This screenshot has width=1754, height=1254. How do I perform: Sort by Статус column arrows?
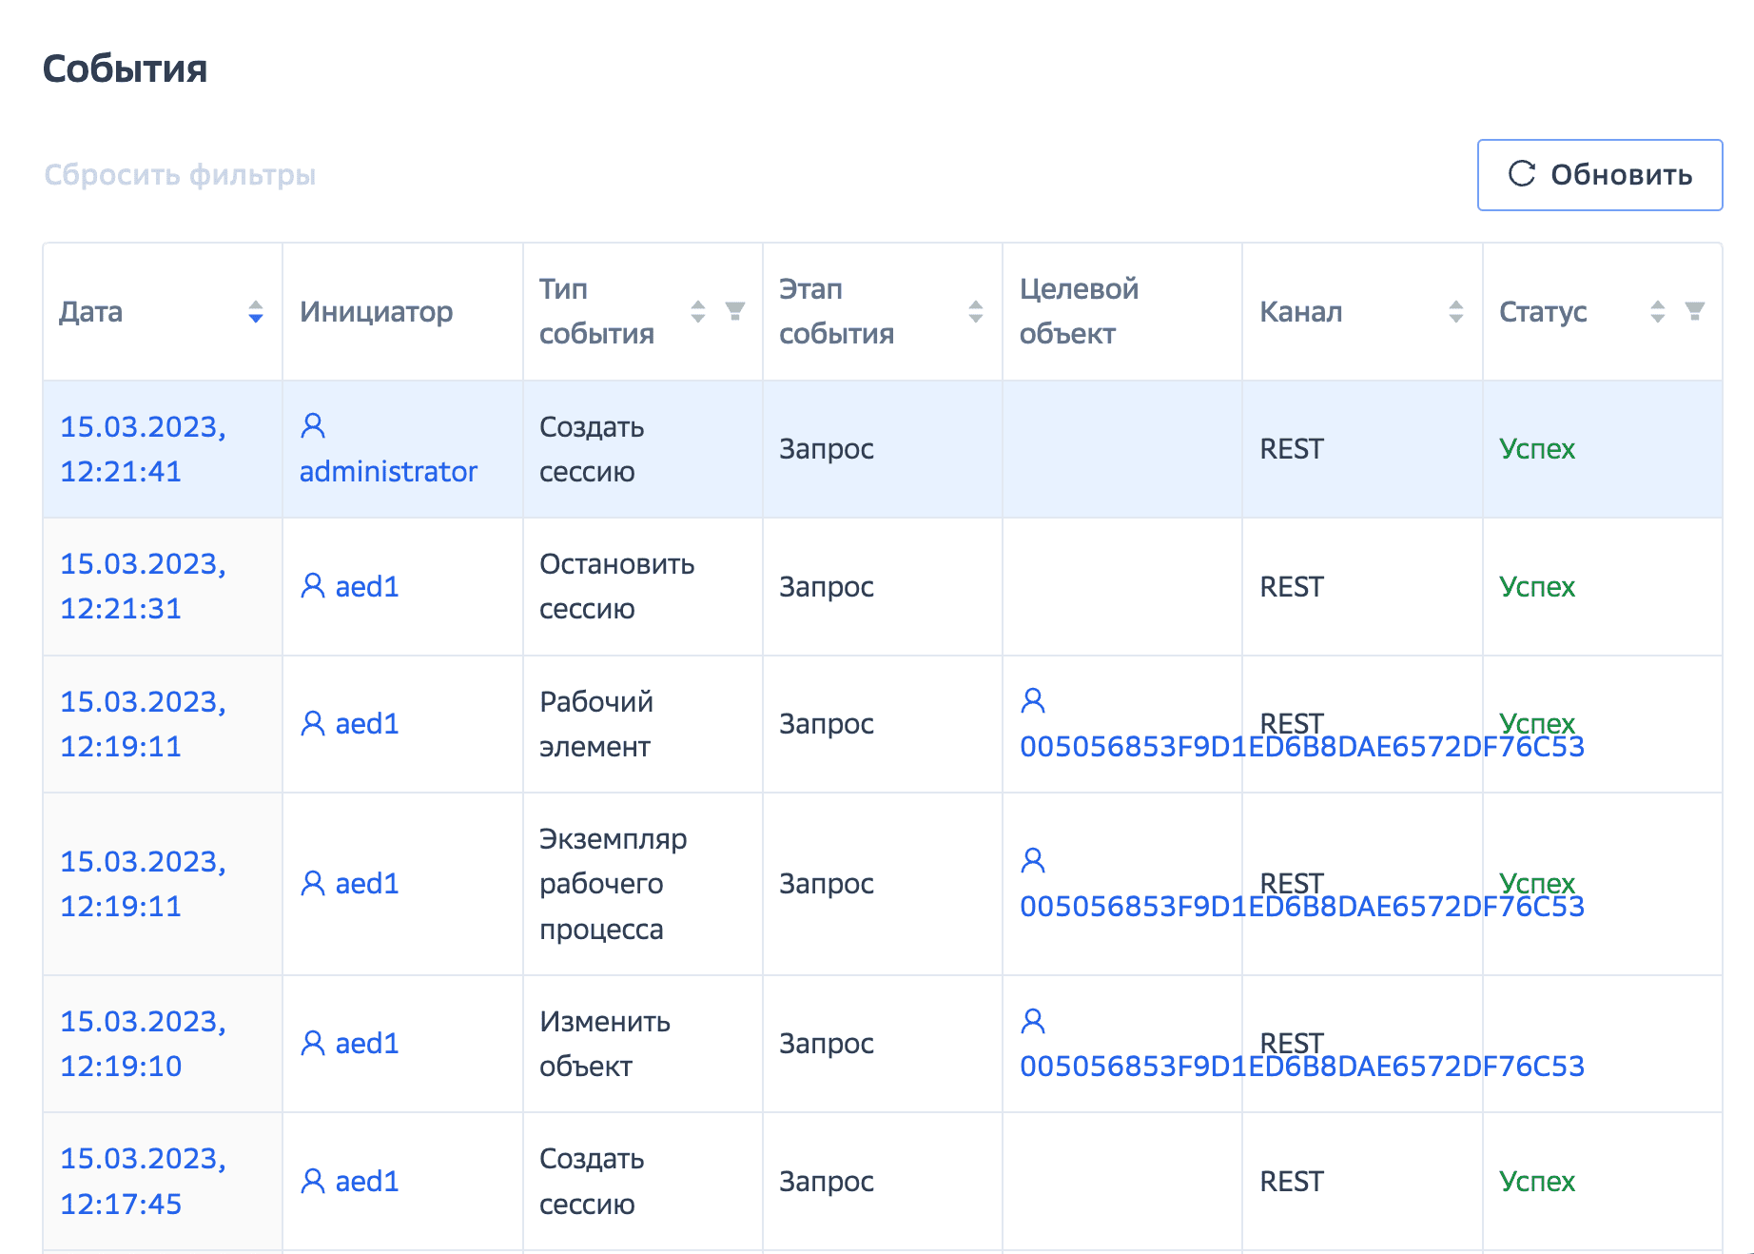point(1657,312)
